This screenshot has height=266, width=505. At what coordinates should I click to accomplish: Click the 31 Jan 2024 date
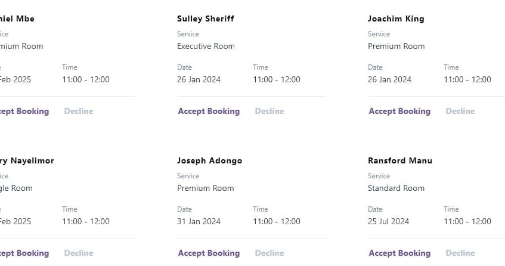pos(199,221)
